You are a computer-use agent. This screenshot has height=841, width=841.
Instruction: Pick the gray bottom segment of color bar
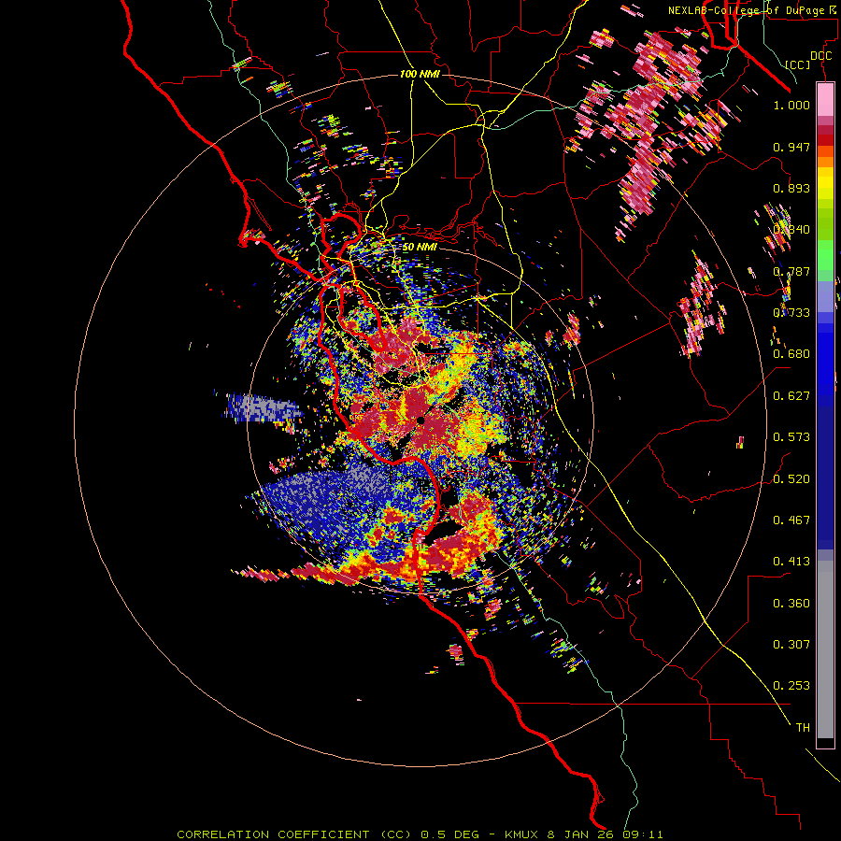coord(825,649)
